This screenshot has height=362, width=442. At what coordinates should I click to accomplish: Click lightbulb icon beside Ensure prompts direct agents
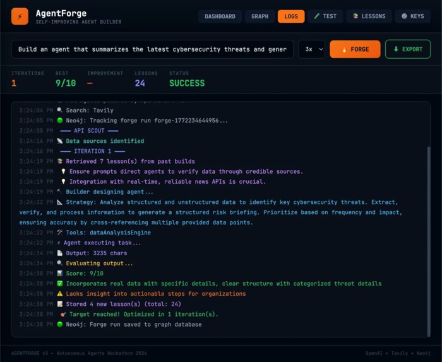click(63, 171)
